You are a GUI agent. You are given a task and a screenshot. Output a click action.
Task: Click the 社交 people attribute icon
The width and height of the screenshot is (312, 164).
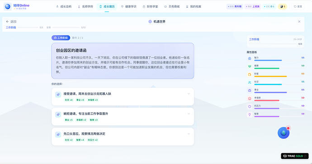pos(250,82)
